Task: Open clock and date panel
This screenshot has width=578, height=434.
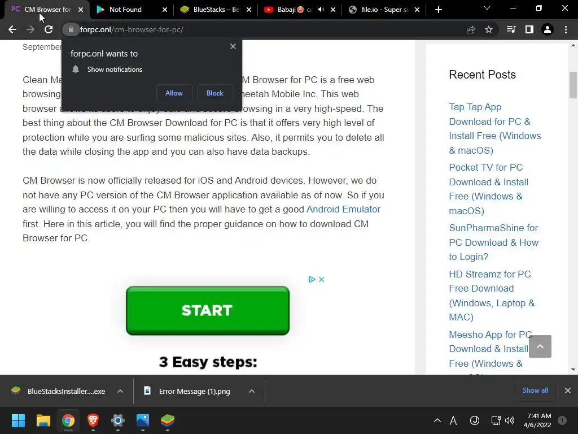Action: [537, 420]
